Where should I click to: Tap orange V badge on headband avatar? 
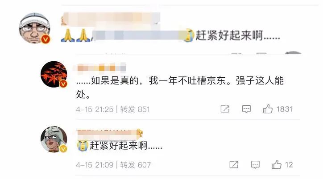click(46, 39)
